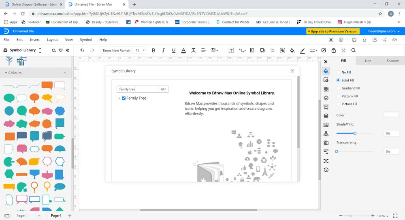Select No Fill option

tap(343, 73)
